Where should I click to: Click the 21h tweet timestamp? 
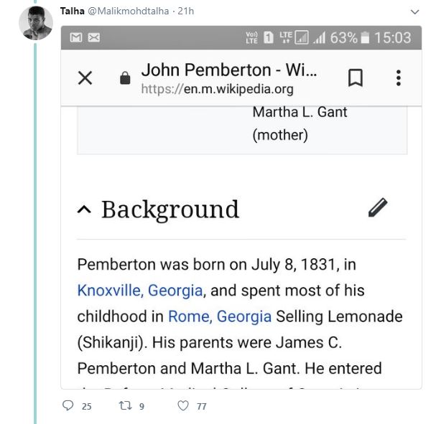186,11
